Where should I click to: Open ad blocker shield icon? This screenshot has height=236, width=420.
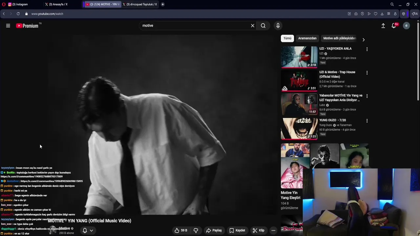pyautogui.click(x=363, y=14)
